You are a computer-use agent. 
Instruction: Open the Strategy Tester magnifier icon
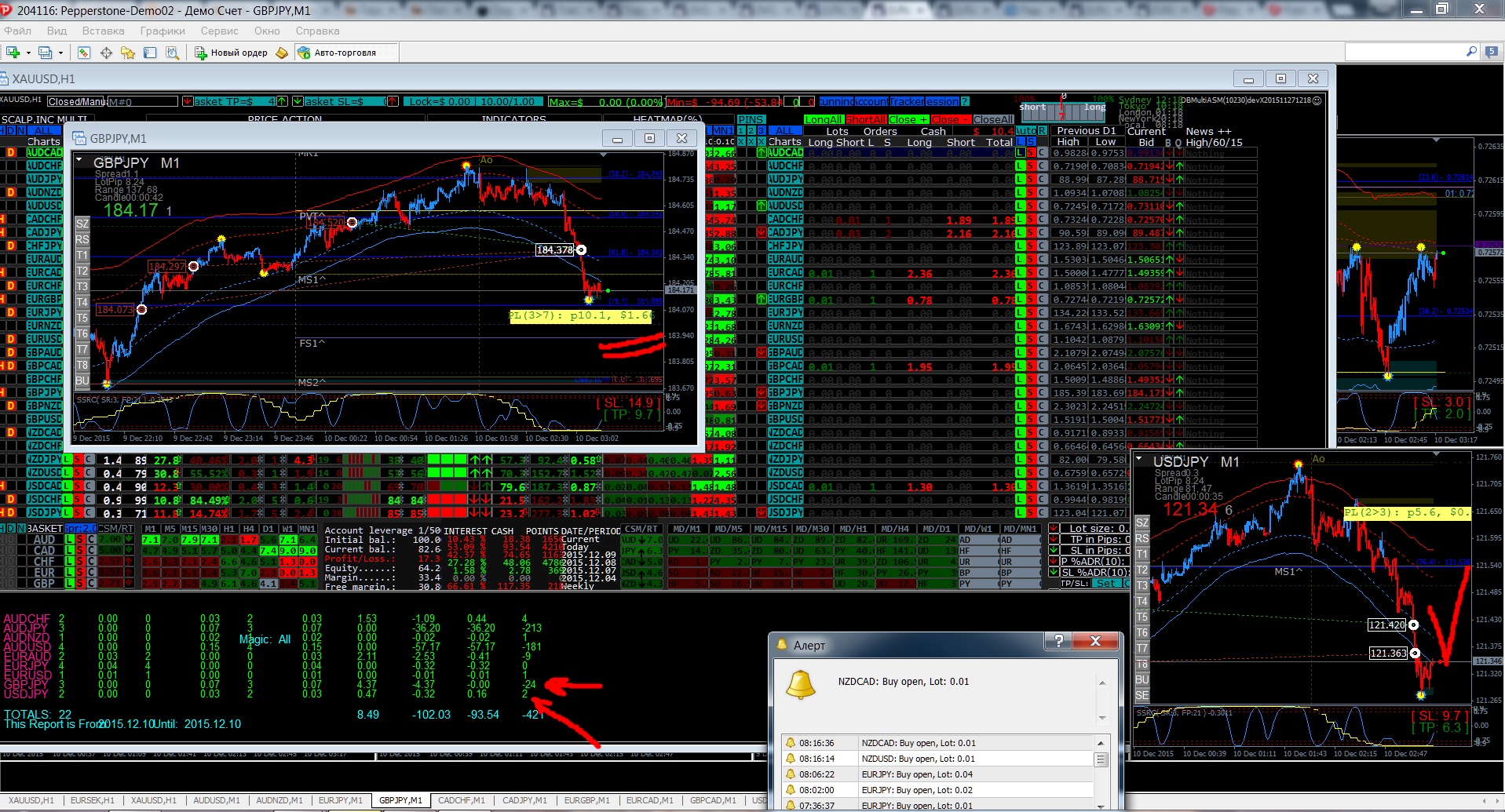173,53
